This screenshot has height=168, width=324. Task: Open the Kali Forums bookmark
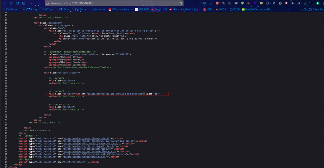click(x=80, y=9)
